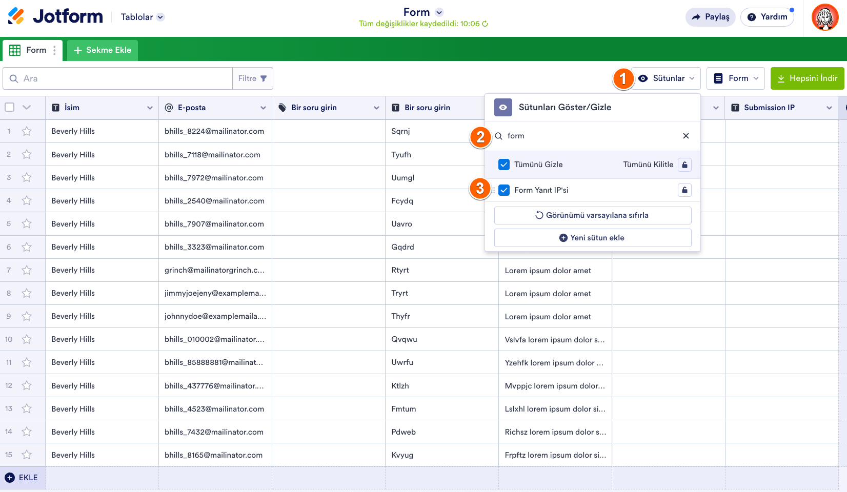Uncheck the Form Yanıt IP'si checkbox
The width and height of the screenshot is (847, 492).
504,190
